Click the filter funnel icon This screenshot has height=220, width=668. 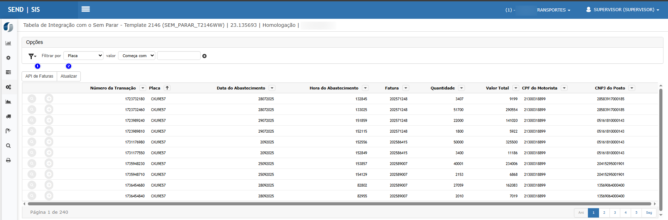pos(32,56)
